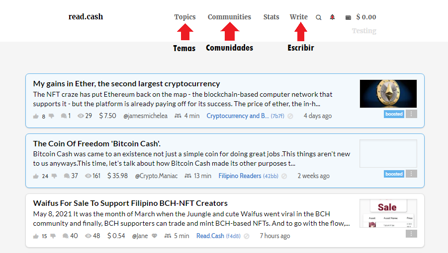Open three-dot menu on Coin Of Freedom article
448x253 pixels.
[411, 174]
